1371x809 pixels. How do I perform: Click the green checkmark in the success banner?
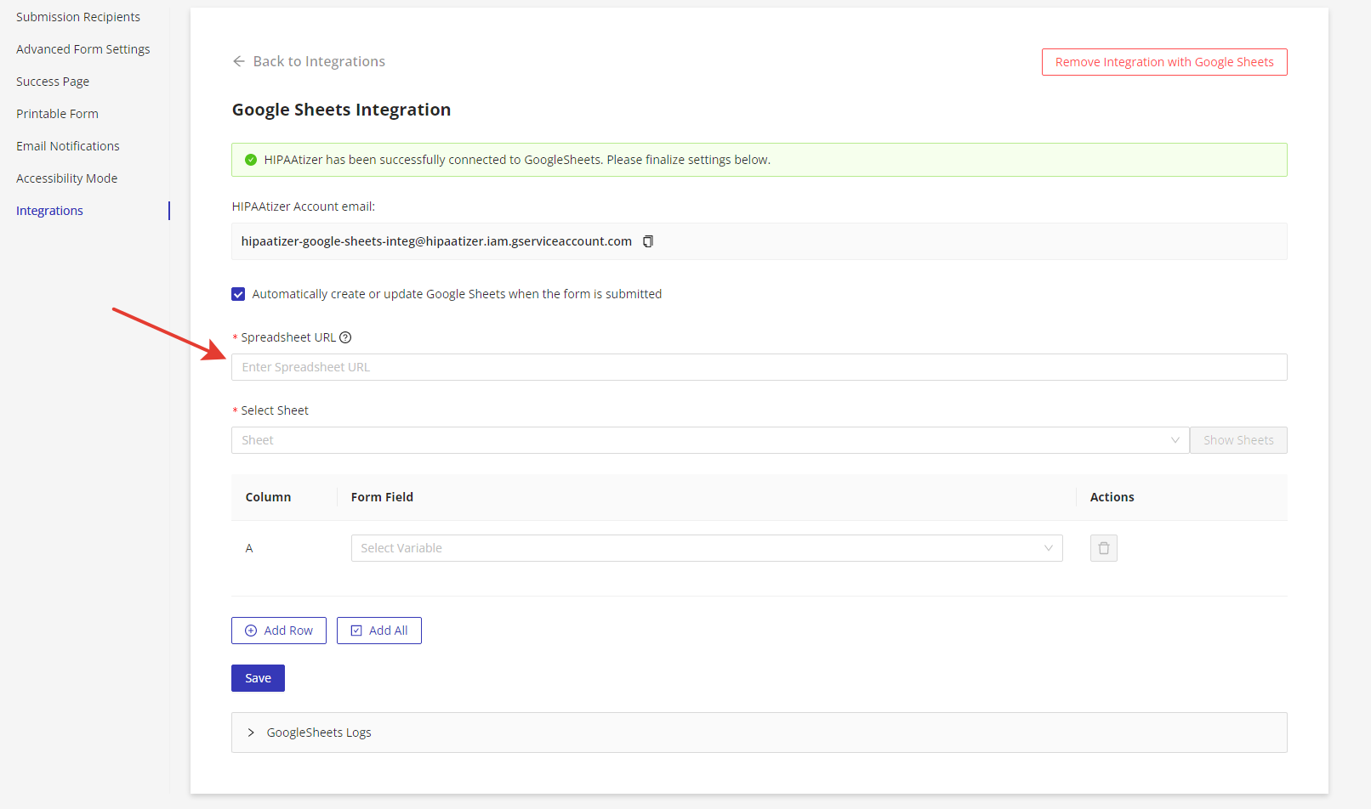coord(251,159)
